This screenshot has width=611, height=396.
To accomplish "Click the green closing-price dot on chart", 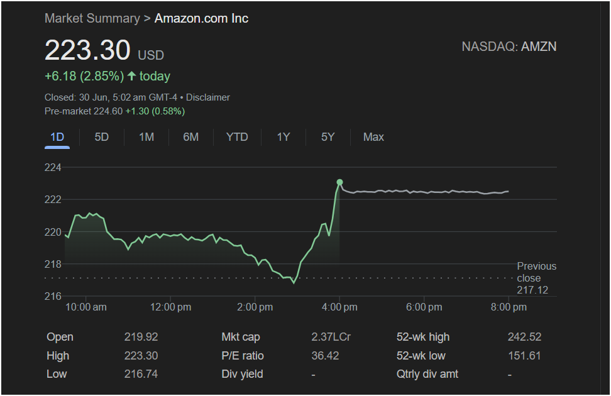I will (x=339, y=182).
